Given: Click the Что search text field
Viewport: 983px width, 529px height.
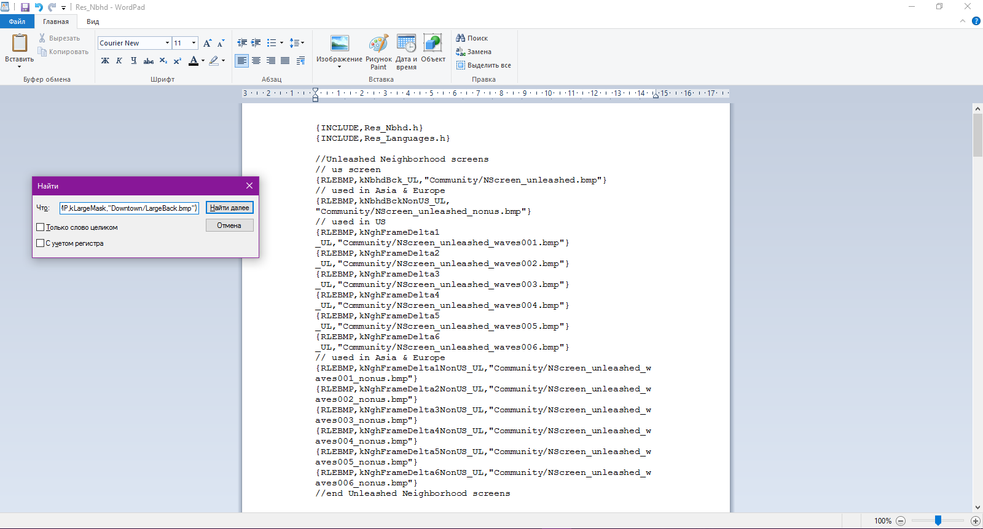Looking at the screenshot, I should pos(129,208).
